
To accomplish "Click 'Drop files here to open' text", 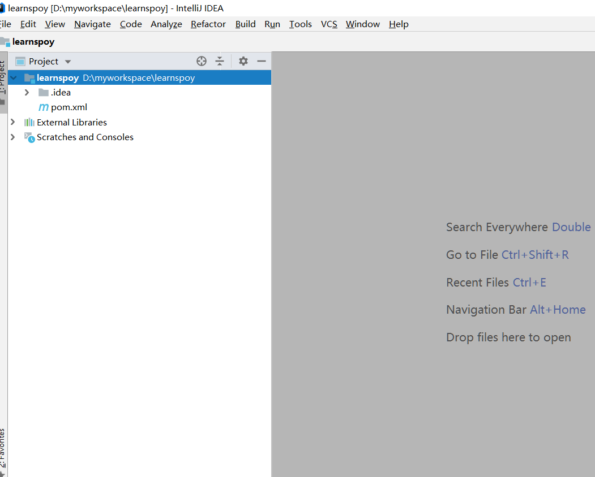I will point(508,337).
